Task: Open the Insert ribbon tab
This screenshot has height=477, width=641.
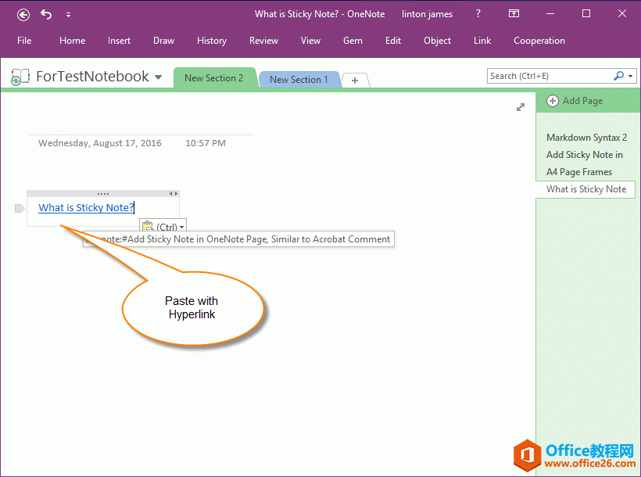Action: (119, 41)
